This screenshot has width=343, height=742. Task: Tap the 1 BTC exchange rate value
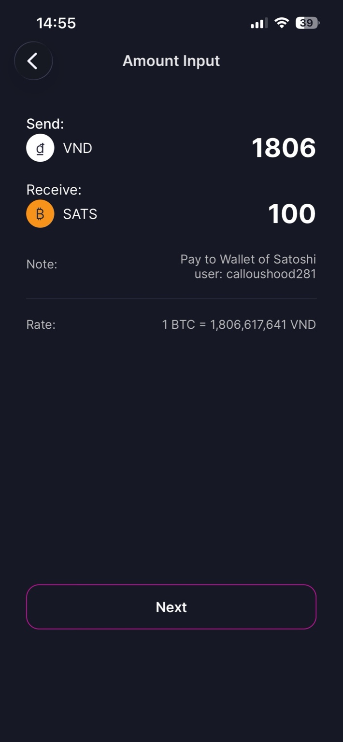pyautogui.click(x=239, y=325)
